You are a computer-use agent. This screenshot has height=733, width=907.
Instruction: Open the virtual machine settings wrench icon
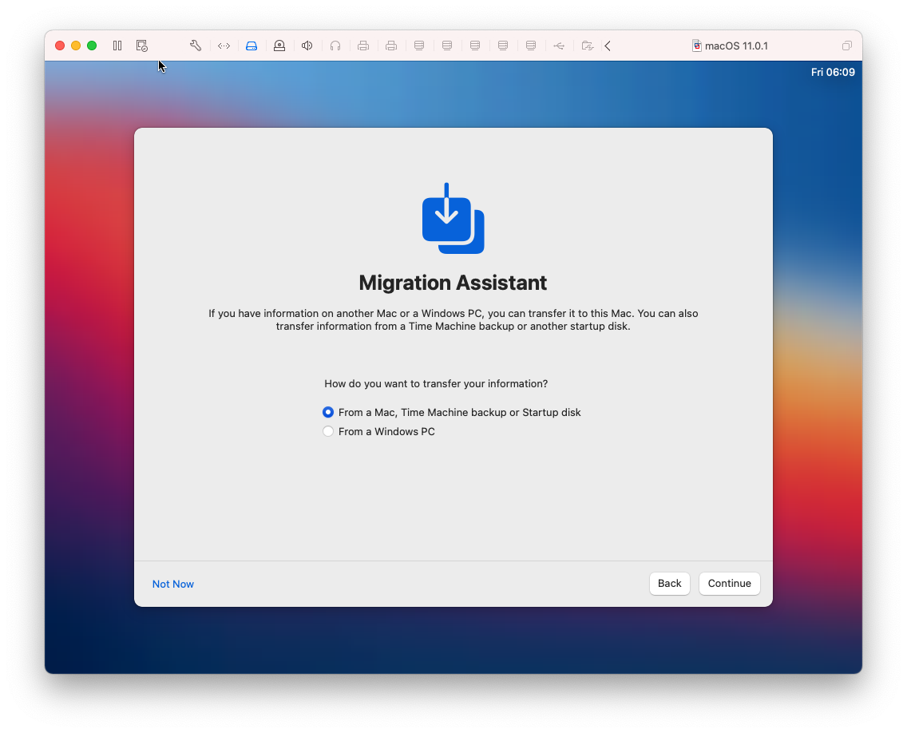tap(196, 46)
